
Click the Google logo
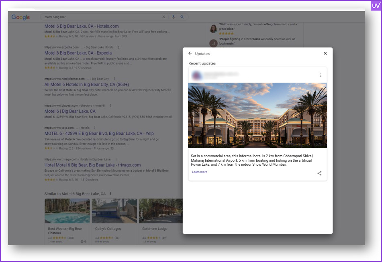click(21, 17)
